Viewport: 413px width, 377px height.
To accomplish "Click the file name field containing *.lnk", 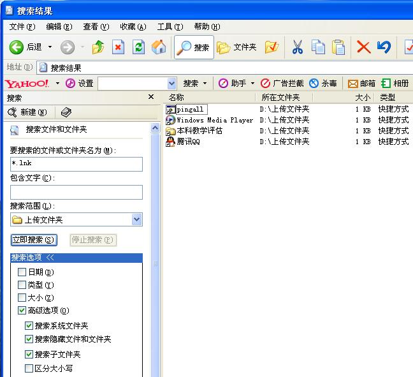I will click(x=76, y=164).
